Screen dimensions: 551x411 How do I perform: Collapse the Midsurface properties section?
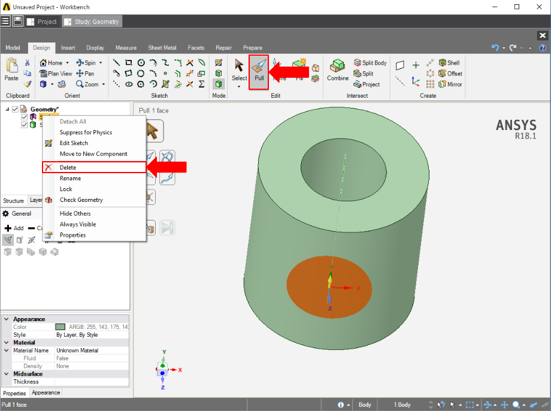pyautogui.click(x=7, y=373)
